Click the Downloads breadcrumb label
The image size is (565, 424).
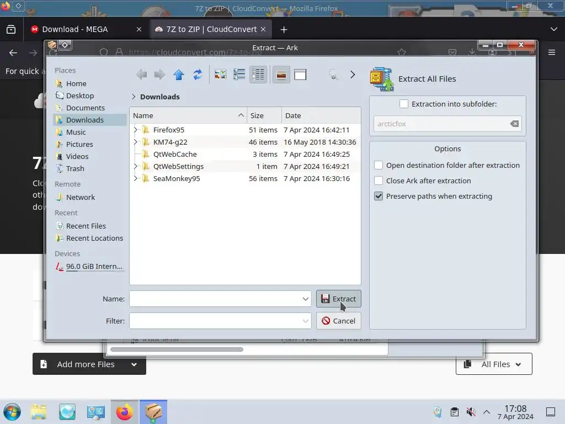[160, 97]
